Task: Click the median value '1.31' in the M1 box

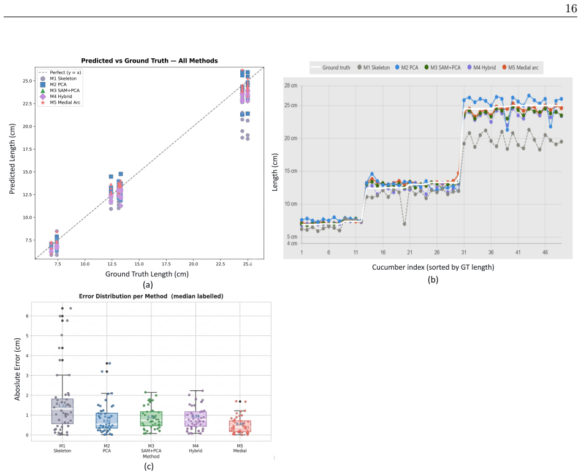Action: (63, 406)
